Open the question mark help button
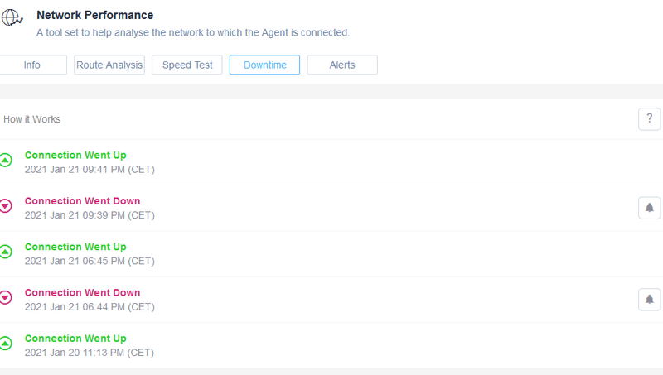Image resolution: width=663 pixels, height=375 pixels. click(x=649, y=119)
